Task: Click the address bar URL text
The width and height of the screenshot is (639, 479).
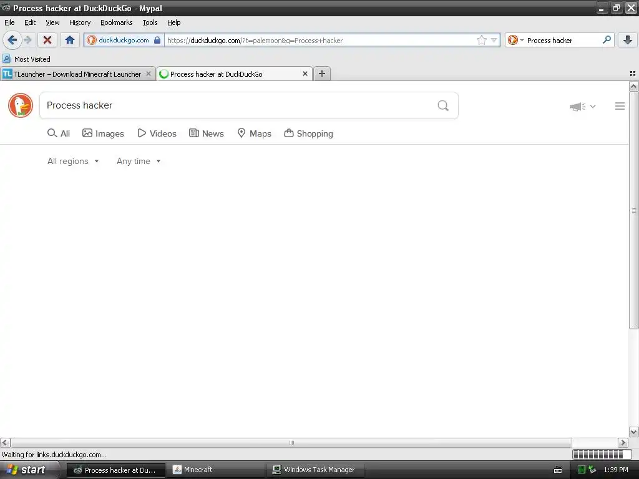Action: (x=255, y=41)
